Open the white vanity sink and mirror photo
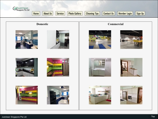158x119 pixels. coord(100,67)
